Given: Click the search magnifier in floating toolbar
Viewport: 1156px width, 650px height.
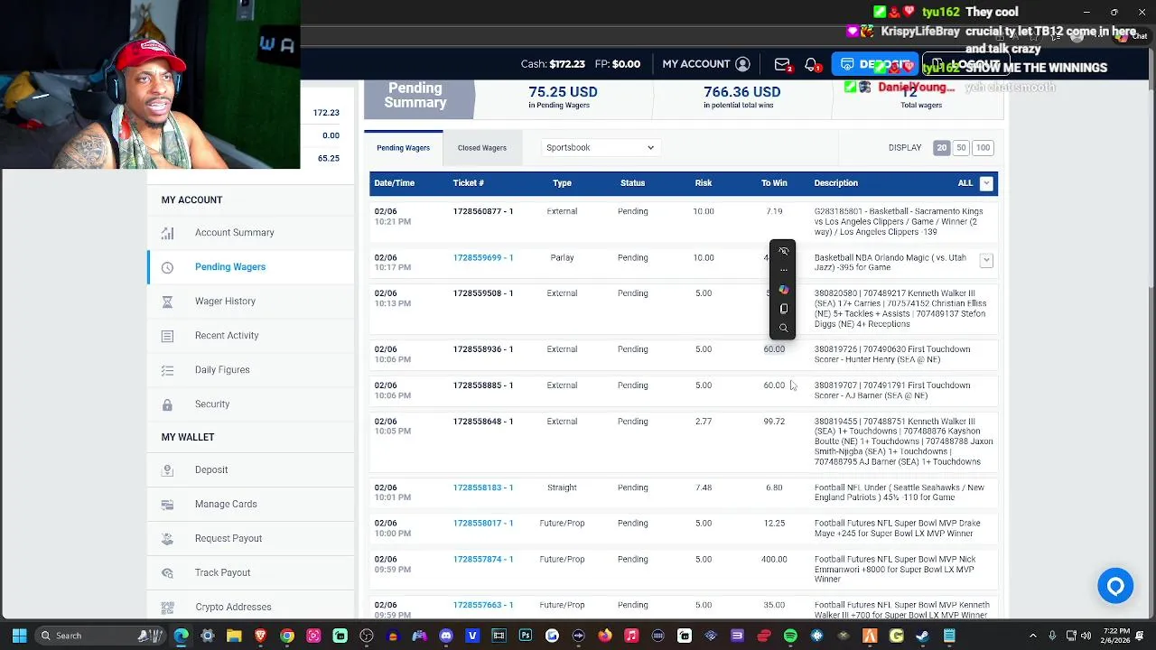Looking at the screenshot, I should (783, 328).
